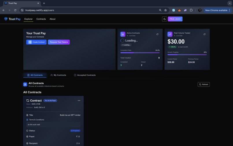The width and height of the screenshot is (233, 146).
Task: Go forward with the browser forward arrow
Action: pyautogui.click(x=9, y=10)
